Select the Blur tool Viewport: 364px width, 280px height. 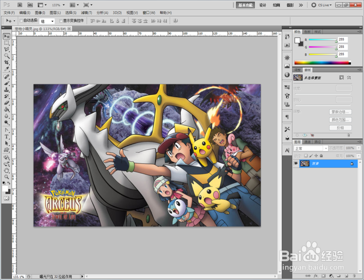[7, 116]
